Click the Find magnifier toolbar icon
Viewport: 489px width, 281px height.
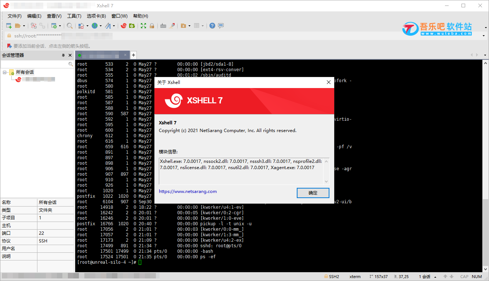click(x=69, y=26)
